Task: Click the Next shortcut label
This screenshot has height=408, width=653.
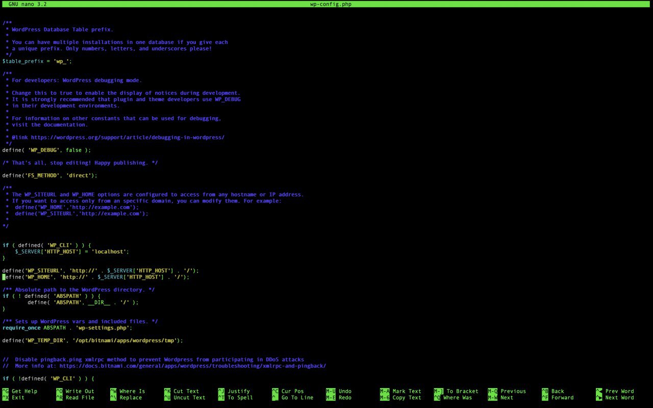Action: [507, 398]
